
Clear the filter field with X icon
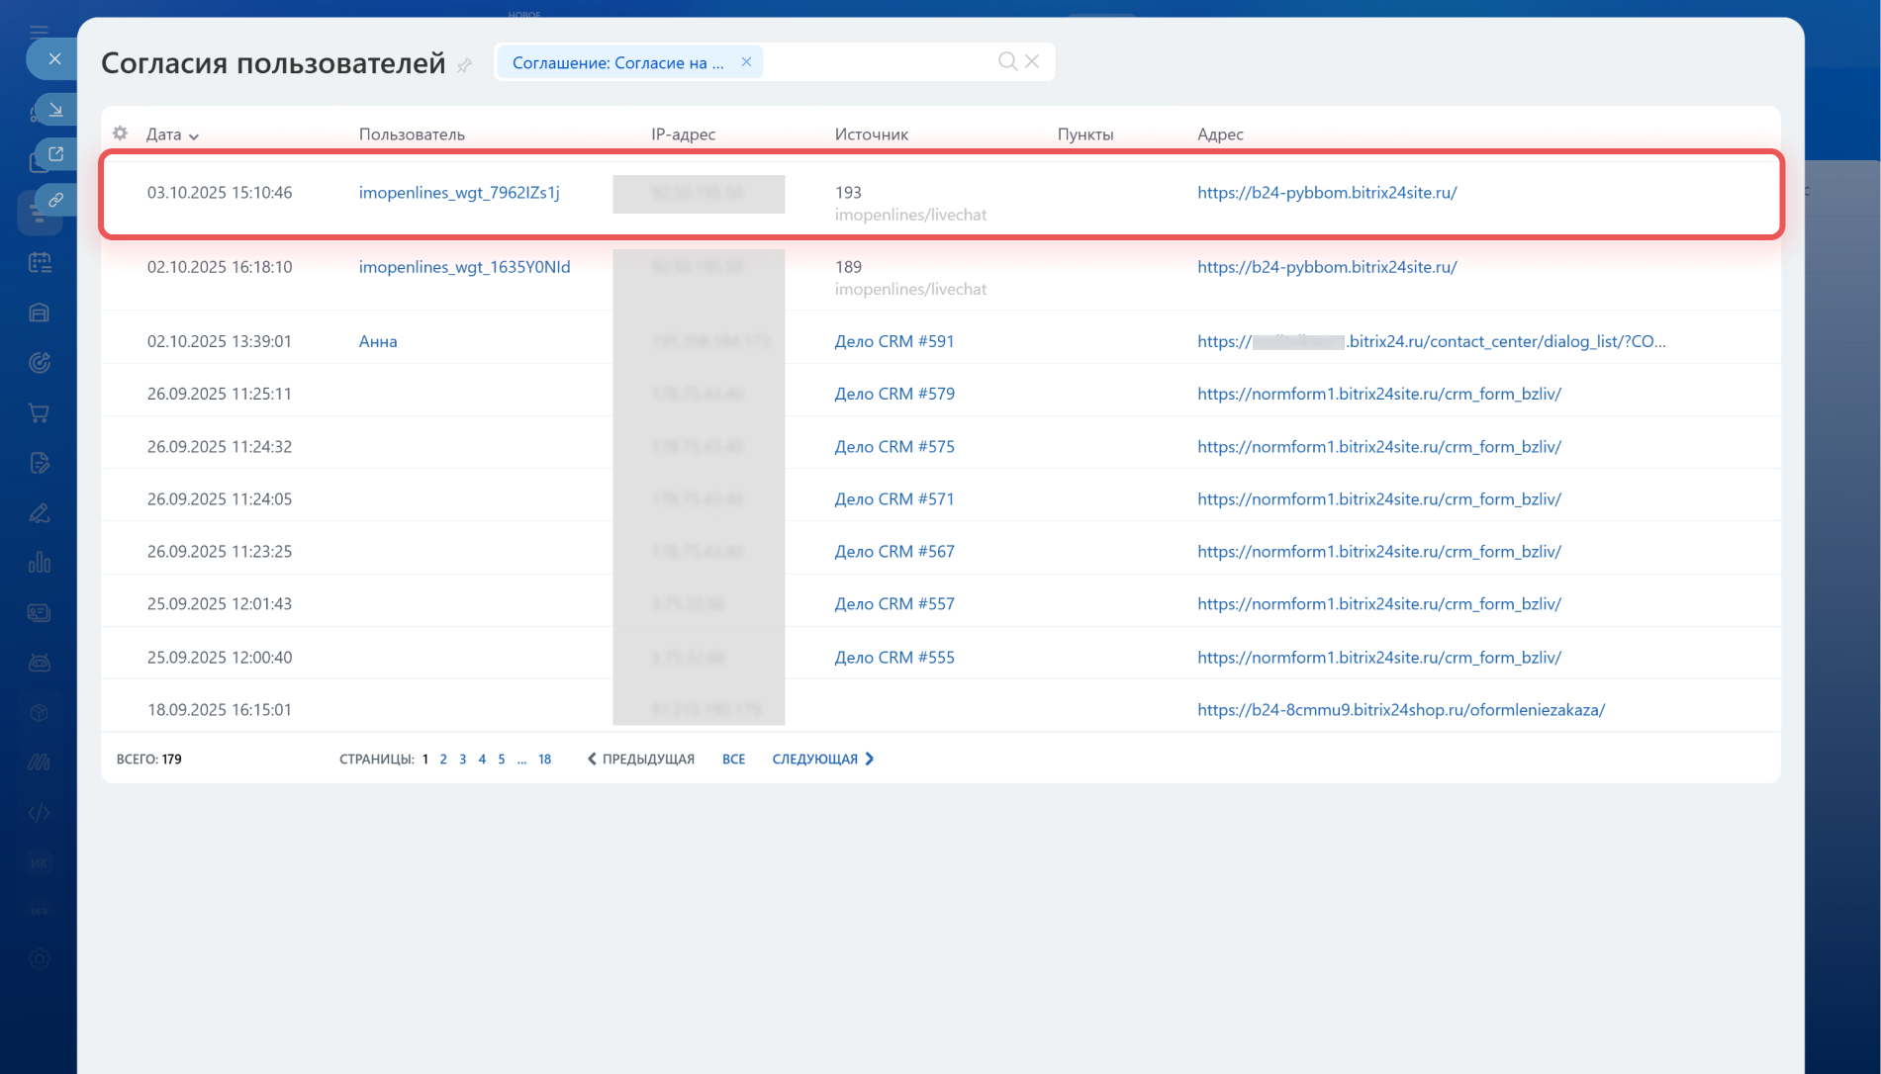(1032, 61)
